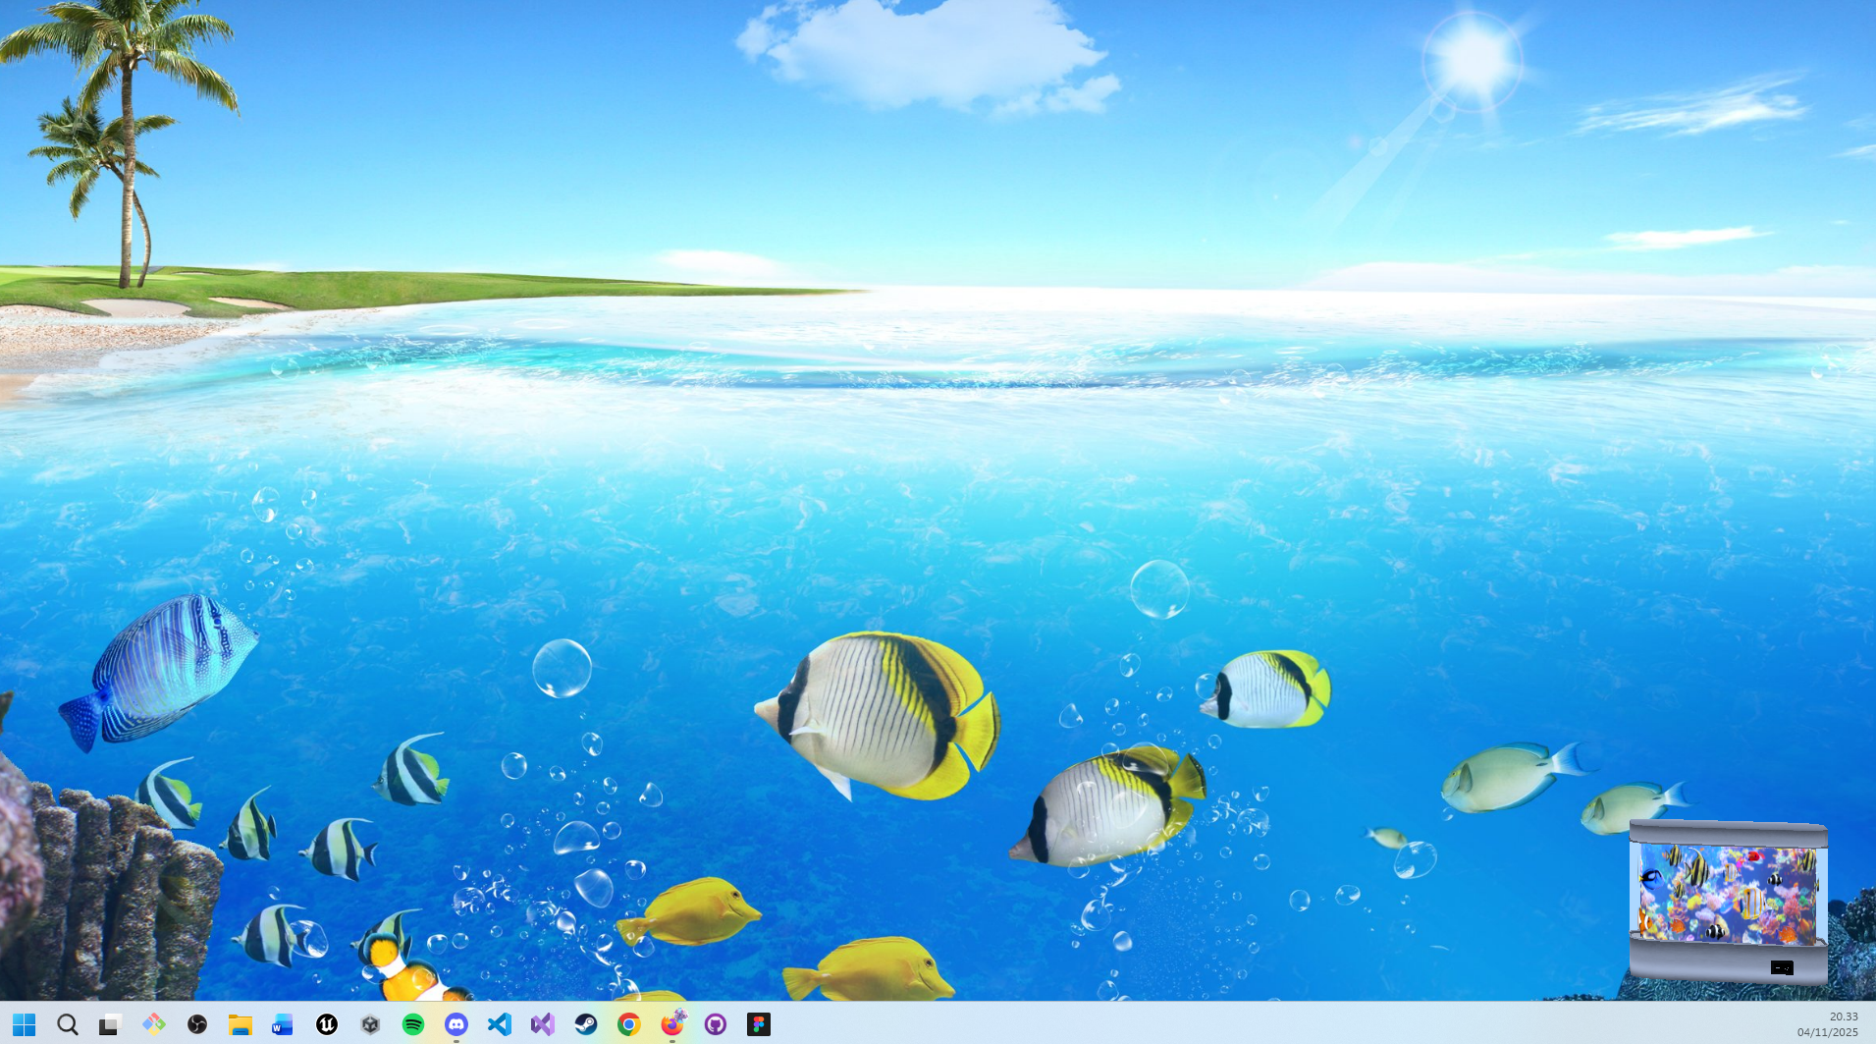Open Task View from the taskbar

tap(110, 1024)
